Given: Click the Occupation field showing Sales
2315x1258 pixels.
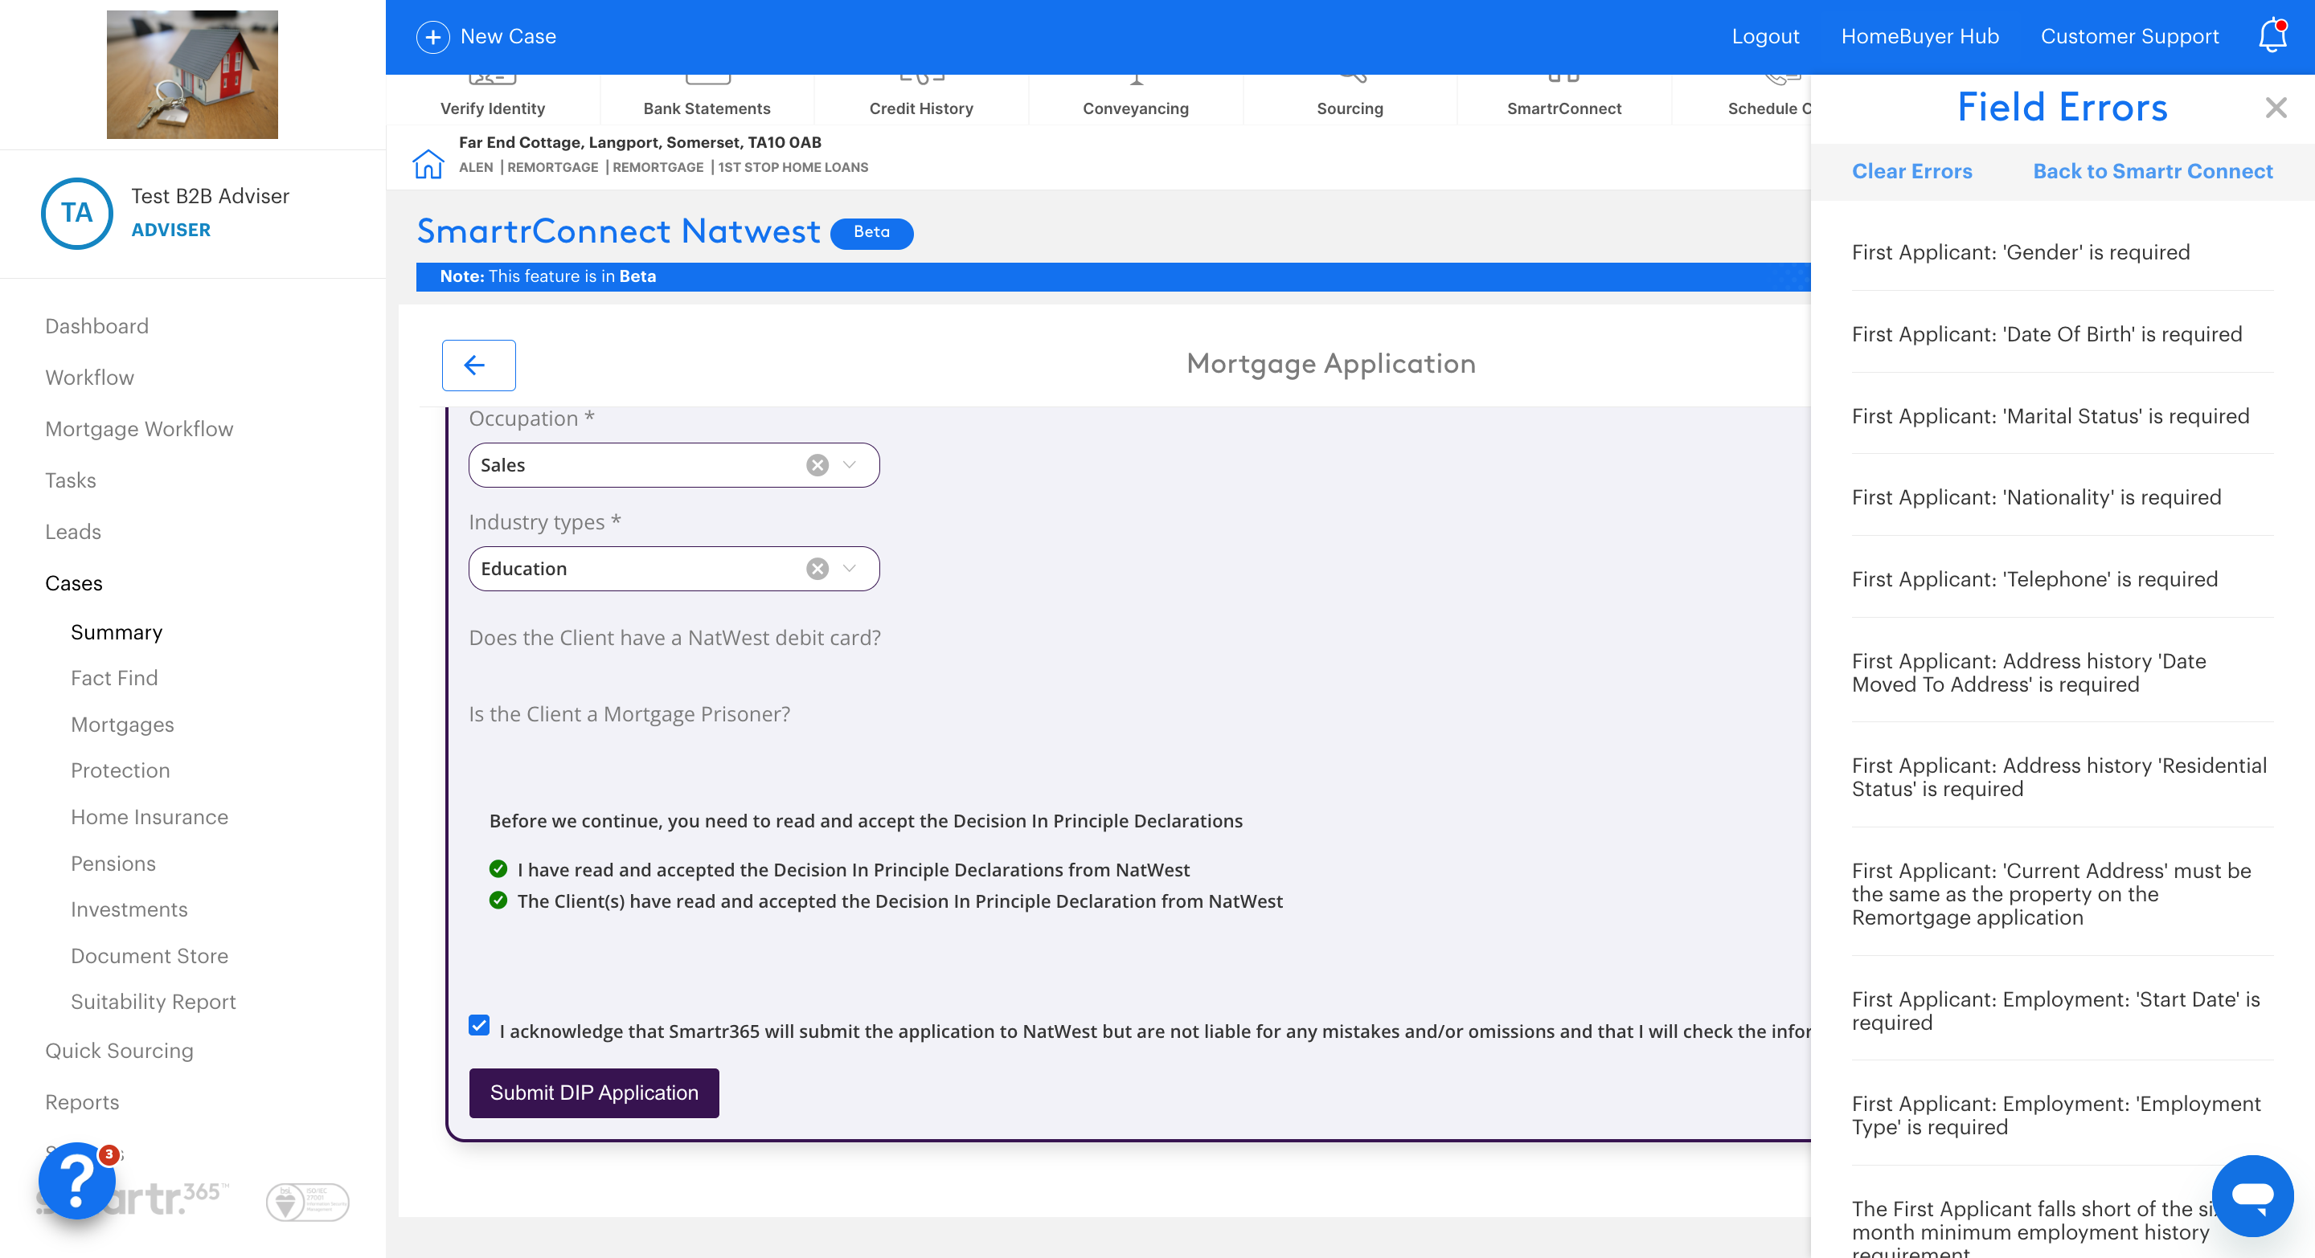Looking at the screenshot, I should [674, 465].
